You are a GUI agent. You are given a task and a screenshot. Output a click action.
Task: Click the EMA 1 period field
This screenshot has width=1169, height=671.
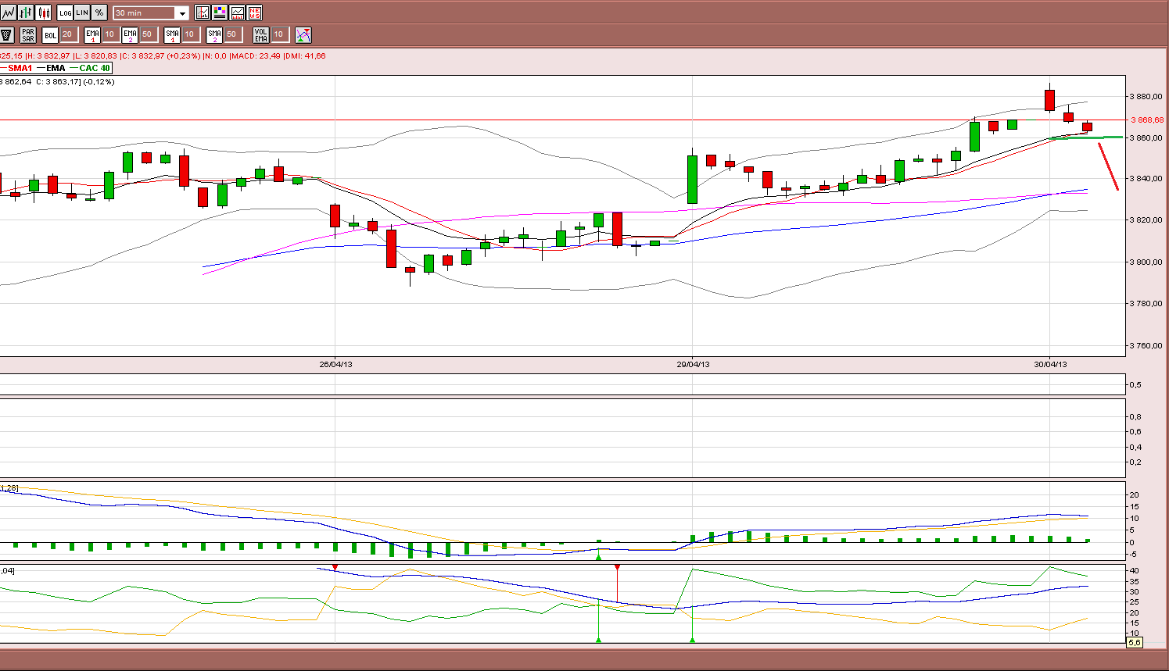[x=109, y=34]
